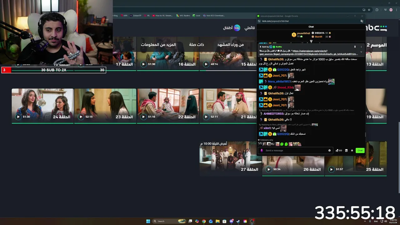Screen dimensions: 400x225
Task: Play episode 26 via its play icon
Action: 268,169
